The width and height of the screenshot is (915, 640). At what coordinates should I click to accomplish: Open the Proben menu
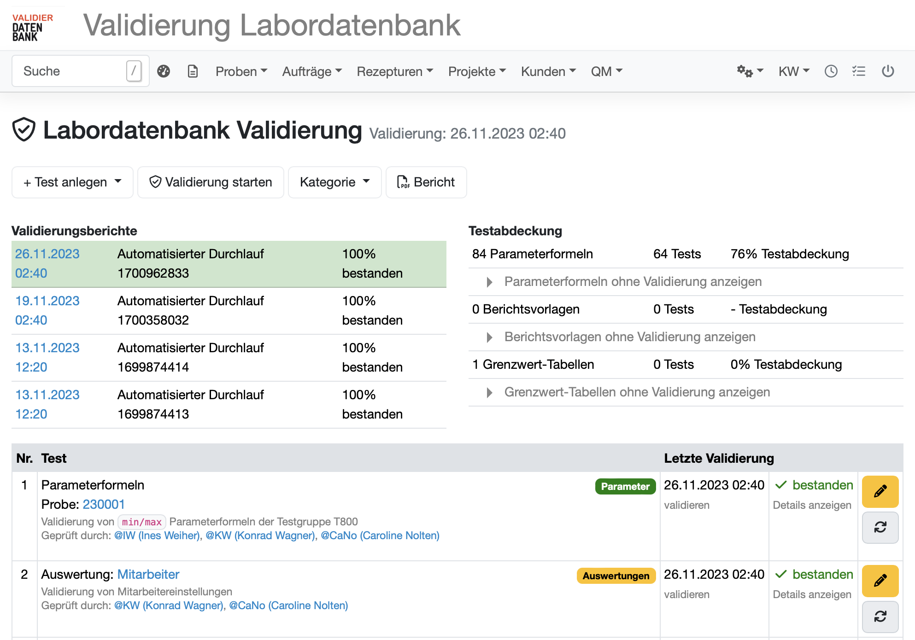point(241,71)
